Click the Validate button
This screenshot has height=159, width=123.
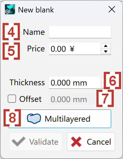36,142
